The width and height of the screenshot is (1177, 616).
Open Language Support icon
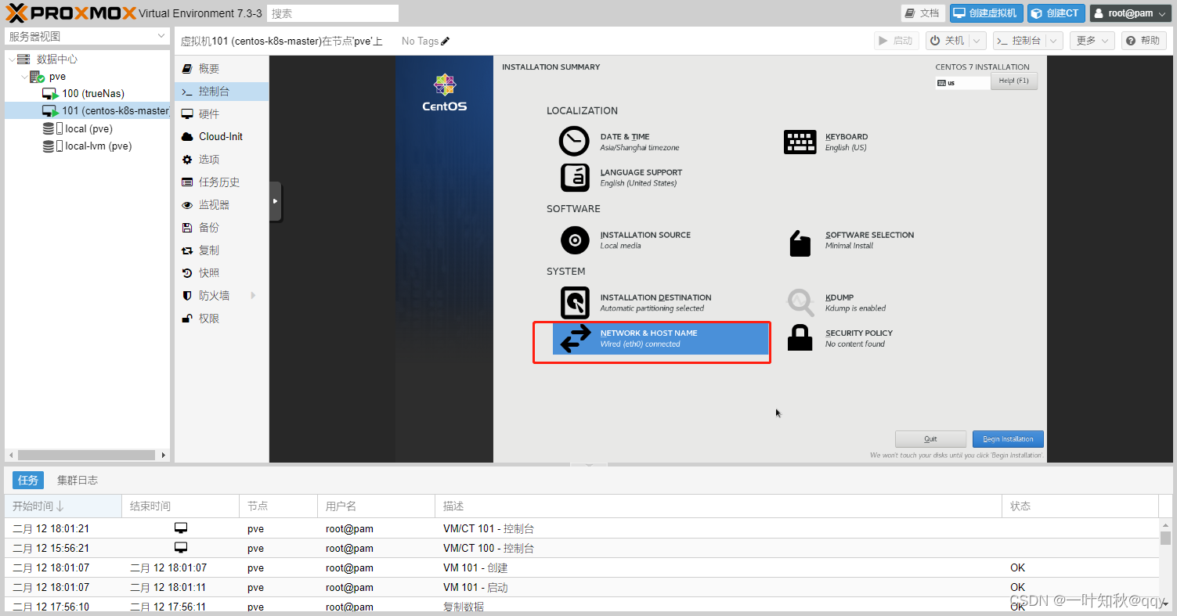(575, 178)
